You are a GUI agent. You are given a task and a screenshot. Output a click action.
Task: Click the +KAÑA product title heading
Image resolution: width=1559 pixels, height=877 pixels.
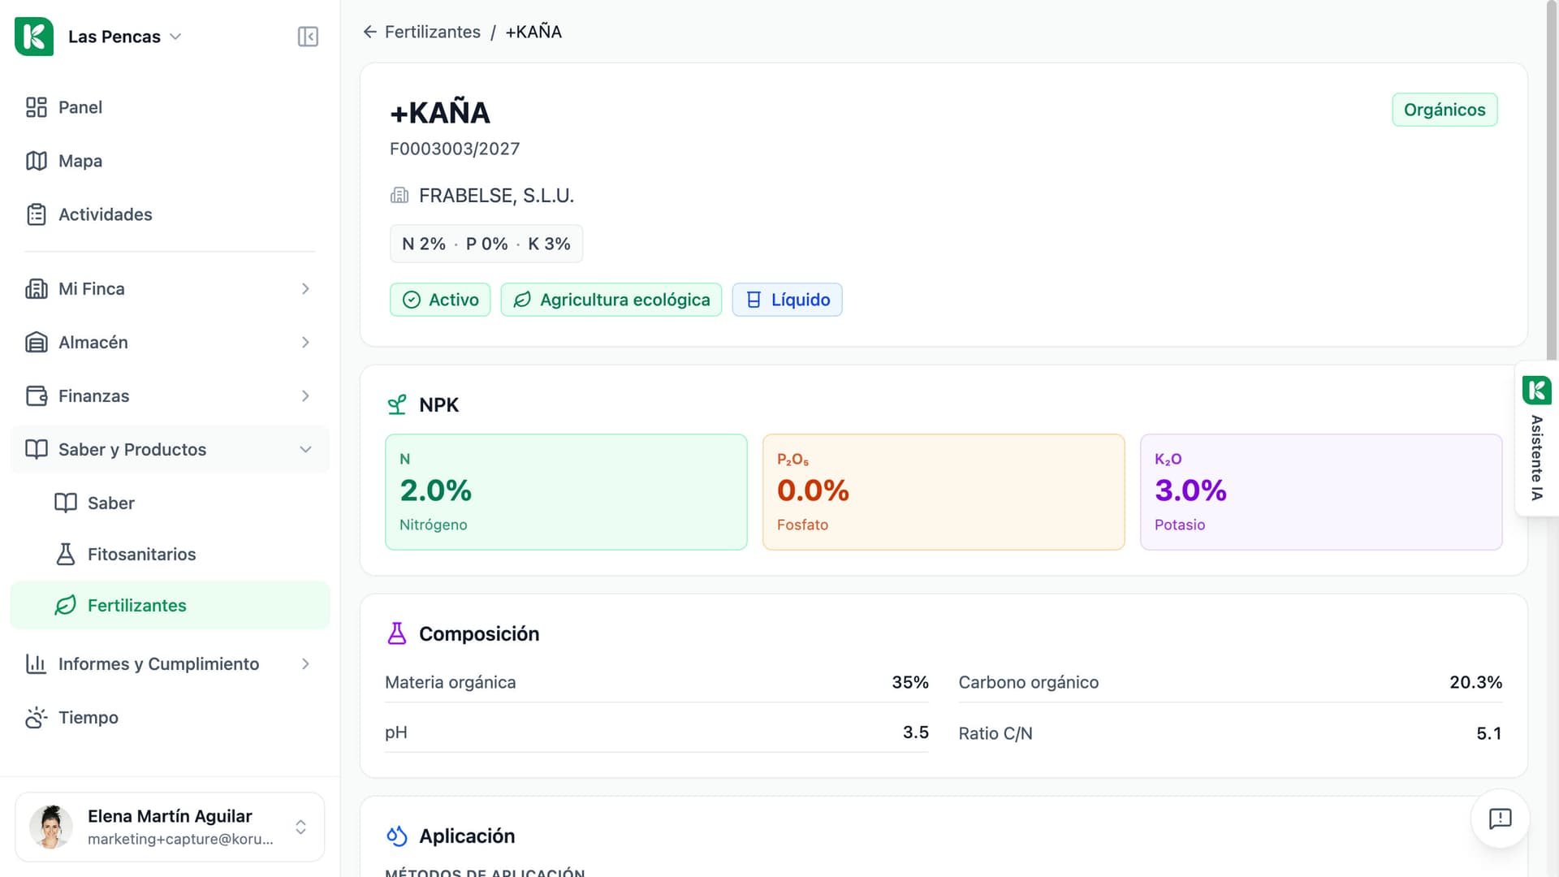440,112
